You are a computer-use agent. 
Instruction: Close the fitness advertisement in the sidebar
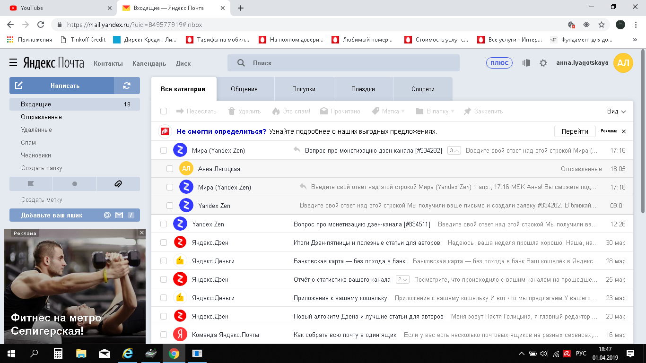point(141,233)
